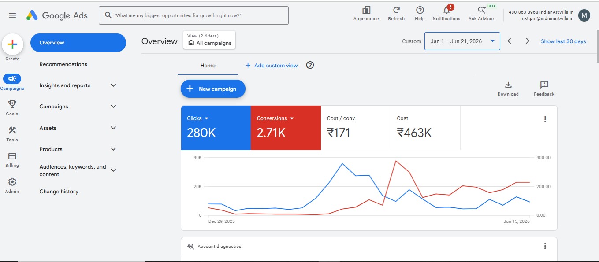Select the Campaigns megaphone icon

tap(12, 79)
